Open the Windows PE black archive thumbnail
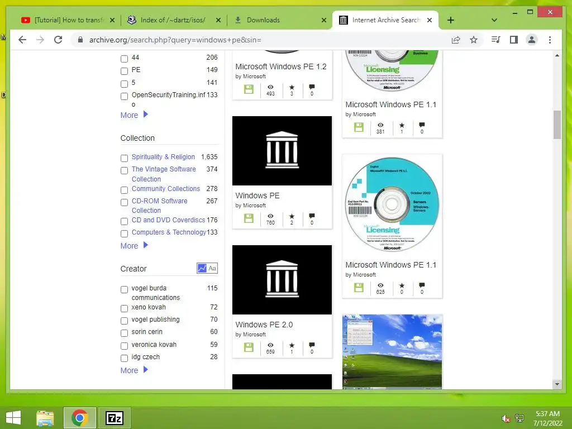Viewport: 572px width, 429px height. point(282,151)
